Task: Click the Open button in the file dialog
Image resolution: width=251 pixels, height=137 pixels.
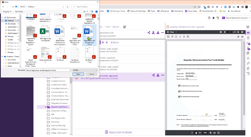Action: pyautogui.click(x=78, y=74)
